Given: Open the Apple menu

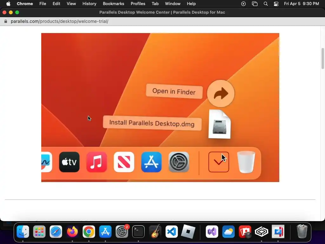Looking at the screenshot, I should tap(8, 4).
